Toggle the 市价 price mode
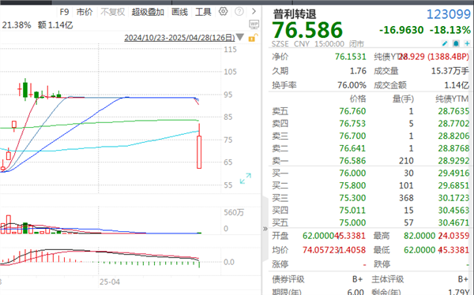This screenshot has width=474, height=295. click(85, 12)
